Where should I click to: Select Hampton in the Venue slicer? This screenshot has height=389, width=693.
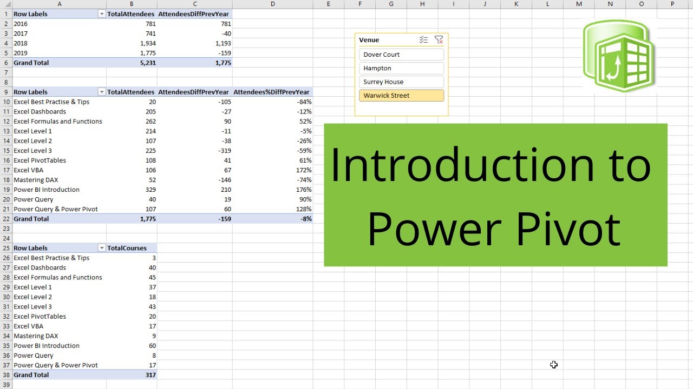[401, 68]
